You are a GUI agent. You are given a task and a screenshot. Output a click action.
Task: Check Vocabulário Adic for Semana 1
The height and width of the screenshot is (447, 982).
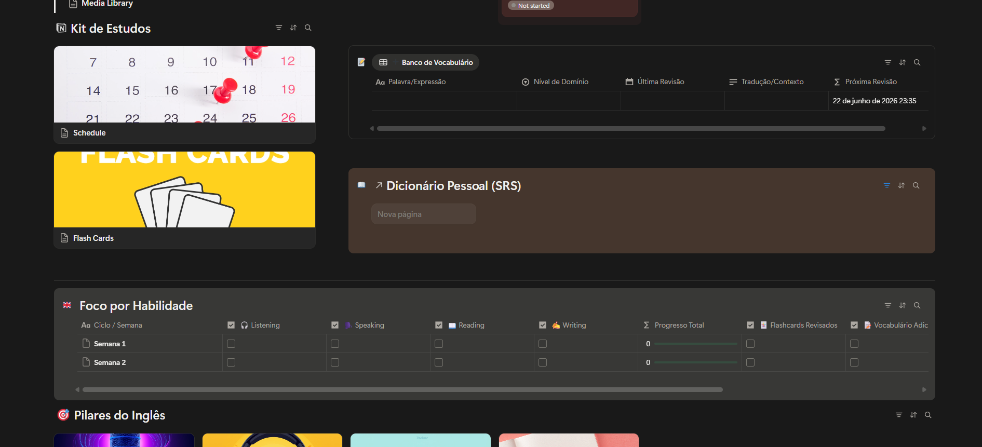(x=854, y=344)
